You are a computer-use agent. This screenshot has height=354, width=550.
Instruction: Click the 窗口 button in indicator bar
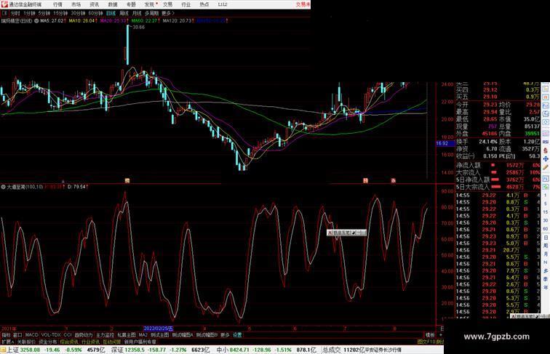tap(17, 335)
